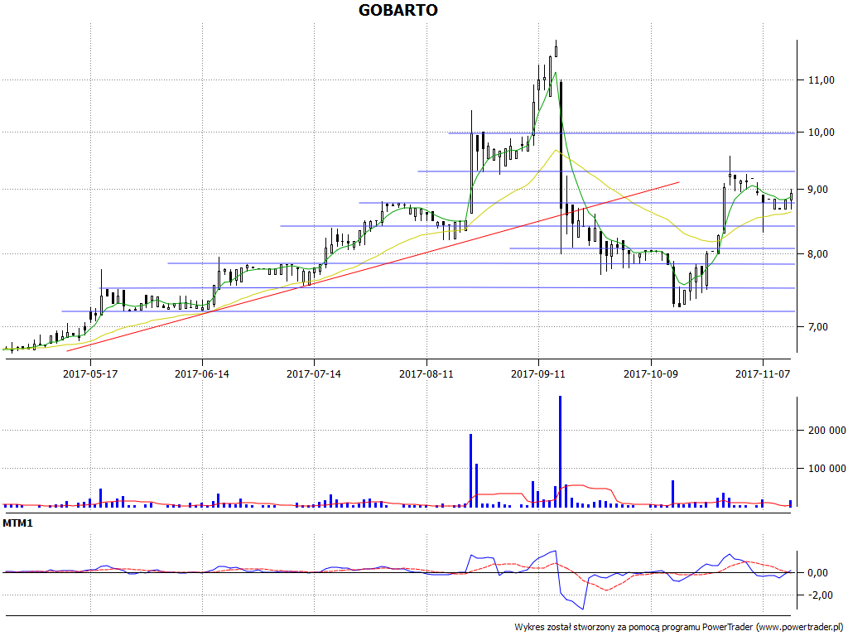Select the 2017-11-07 date label

point(763,373)
